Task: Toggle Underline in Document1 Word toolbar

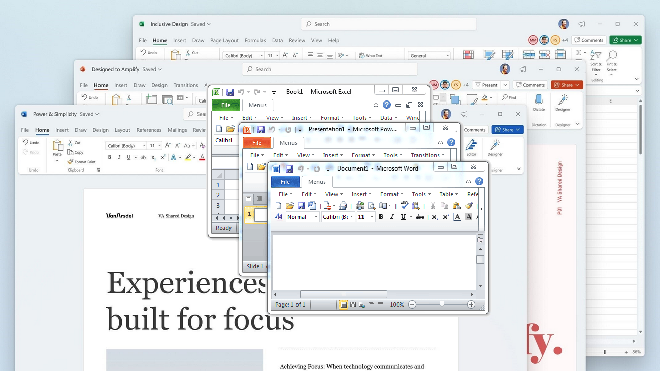Action: coord(403,217)
